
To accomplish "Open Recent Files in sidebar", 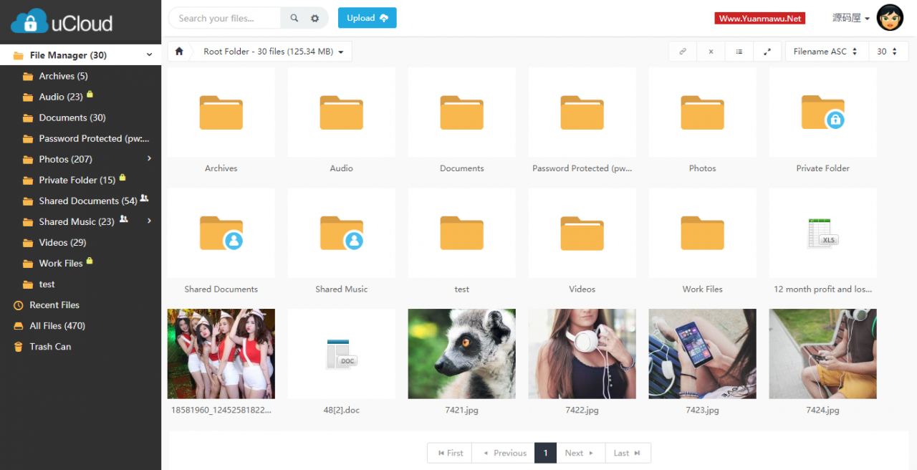I will click(54, 305).
